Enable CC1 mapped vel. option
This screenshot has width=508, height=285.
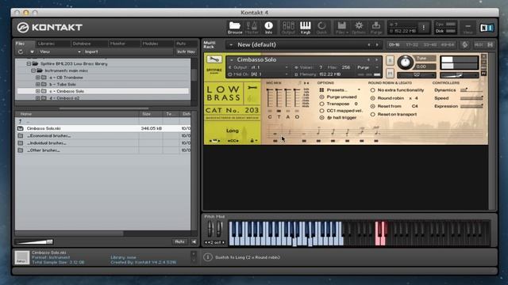pos(321,111)
